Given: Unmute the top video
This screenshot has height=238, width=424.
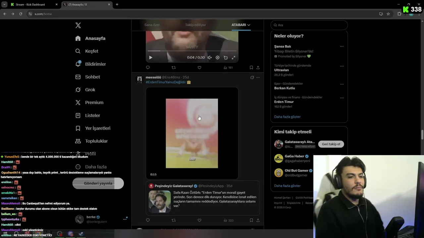Looking at the screenshot, I should [x=209, y=58].
